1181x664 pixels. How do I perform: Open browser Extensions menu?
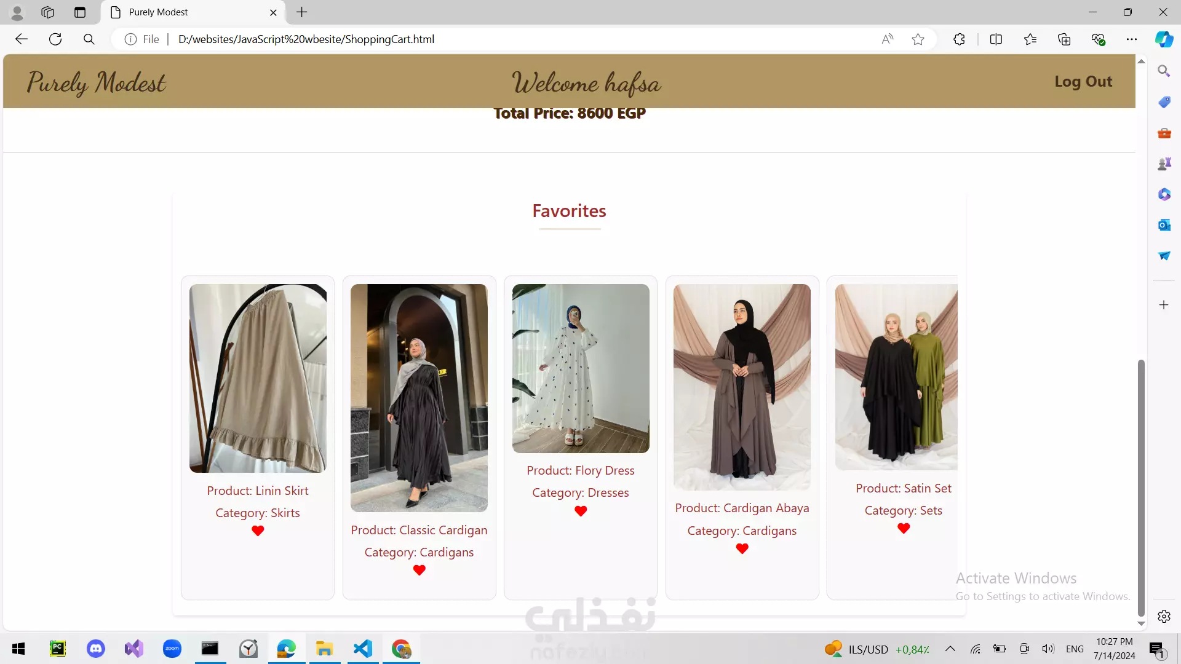coord(960,39)
